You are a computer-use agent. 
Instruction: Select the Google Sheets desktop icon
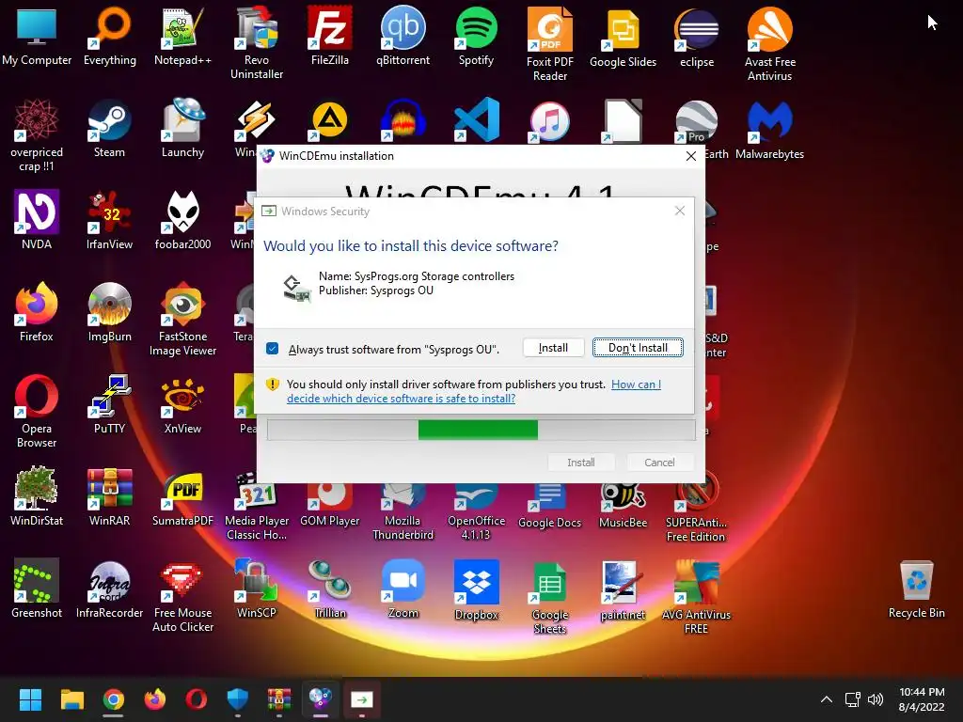pyautogui.click(x=549, y=598)
